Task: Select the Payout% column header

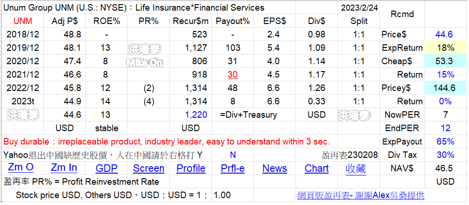Action: click(x=233, y=21)
